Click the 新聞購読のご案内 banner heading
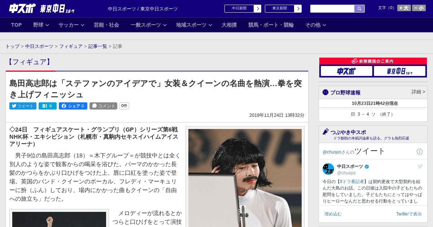The image size is (433, 227). click(x=373, y=61)
